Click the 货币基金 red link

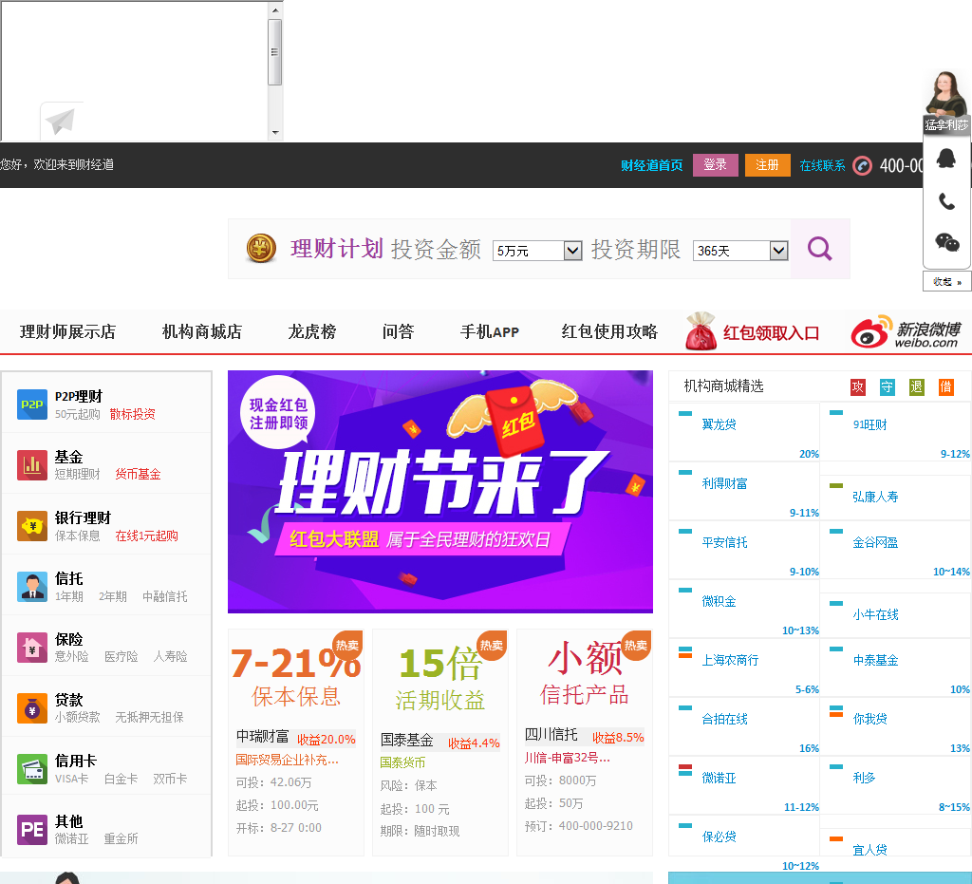[x=139, y=474]
